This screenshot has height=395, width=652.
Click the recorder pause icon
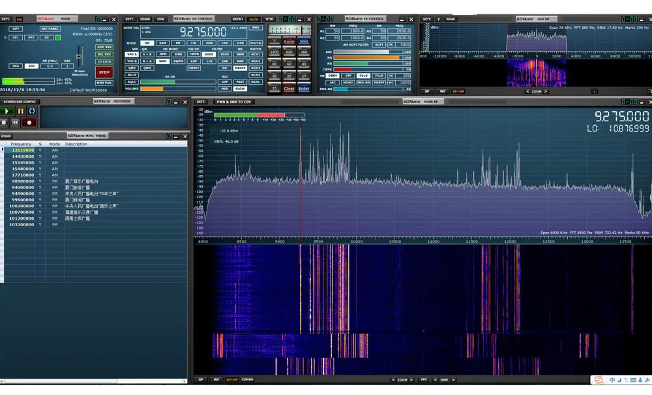(20, 111)
